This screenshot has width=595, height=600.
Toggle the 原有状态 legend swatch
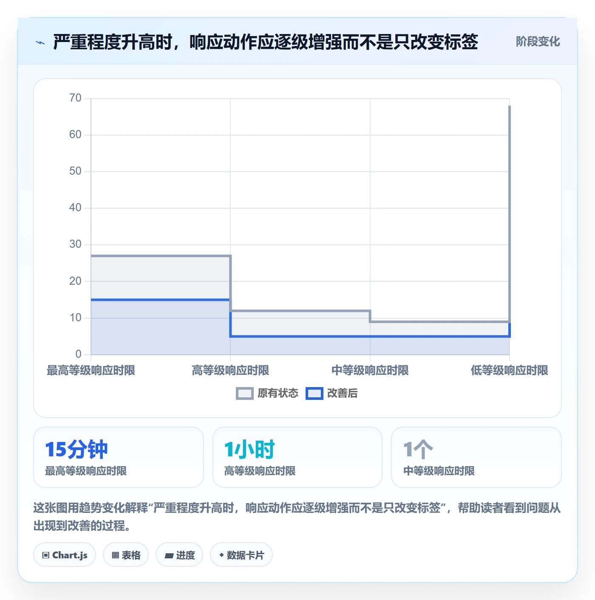[x=244, y=393]
